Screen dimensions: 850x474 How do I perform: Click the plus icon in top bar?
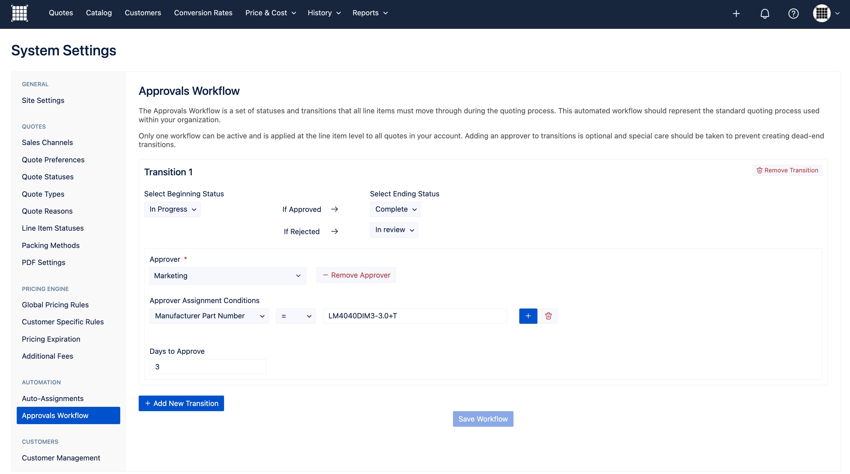[736, 14]
